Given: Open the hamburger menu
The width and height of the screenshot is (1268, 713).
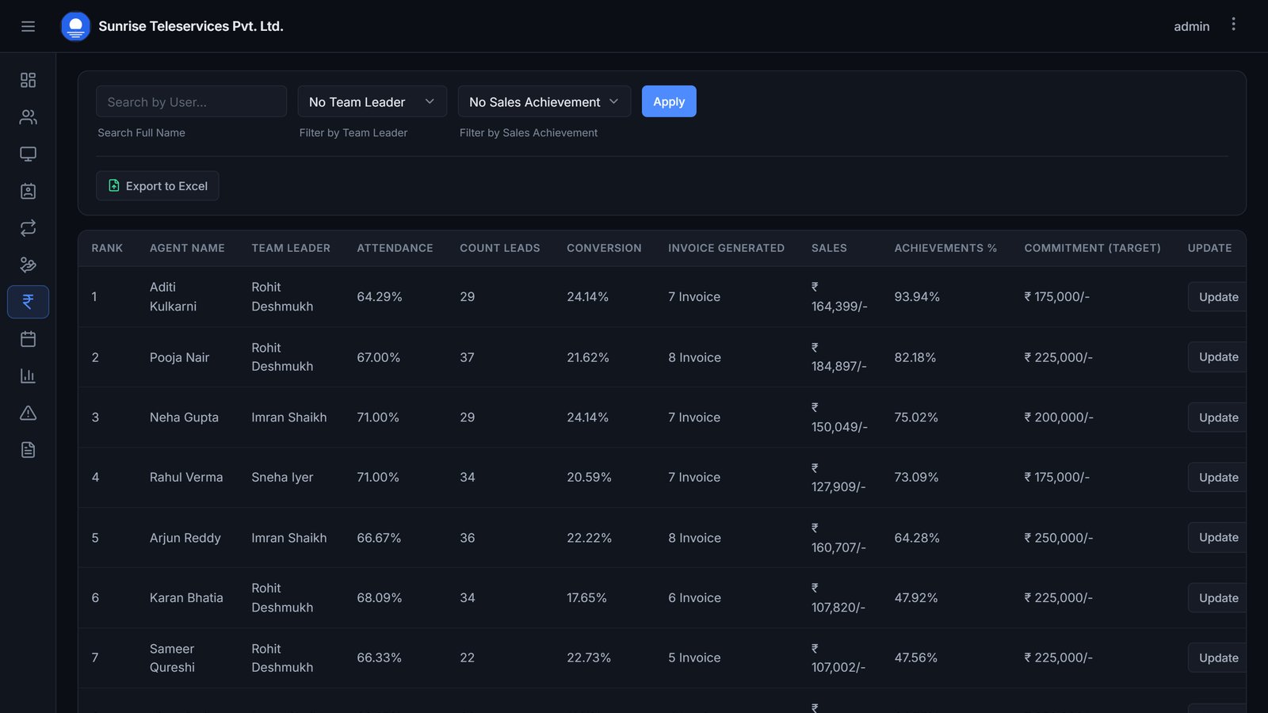Looking at the screenshot, I should click(28, 26).
